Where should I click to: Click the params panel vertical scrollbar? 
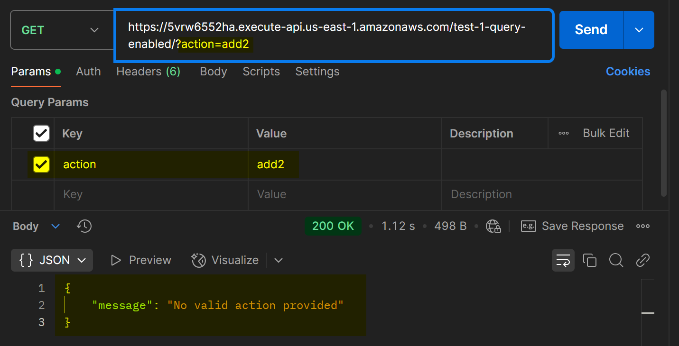664,142
